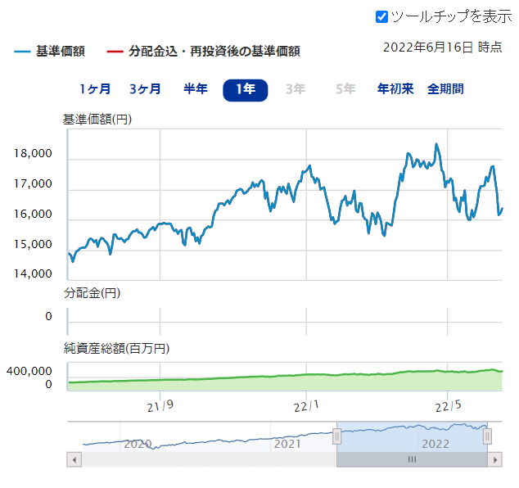Click the scrollbar right arrow button
Screen dimensions: 519x488
(494, 460)
